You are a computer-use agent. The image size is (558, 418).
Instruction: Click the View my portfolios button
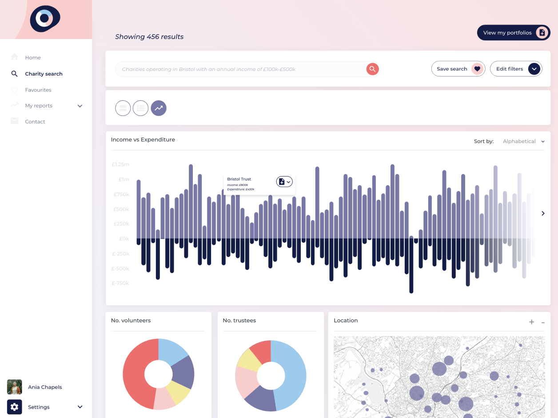514,32
